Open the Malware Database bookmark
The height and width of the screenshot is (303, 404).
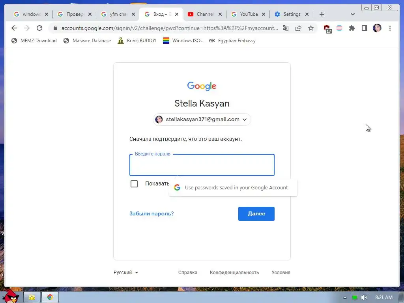coord(87,41)
